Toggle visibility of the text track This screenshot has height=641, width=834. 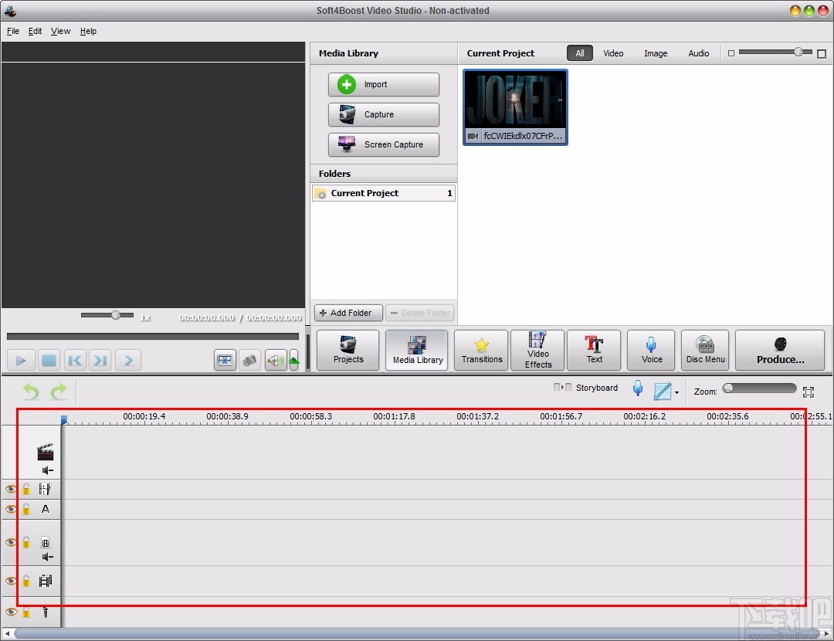coord(11,509)
